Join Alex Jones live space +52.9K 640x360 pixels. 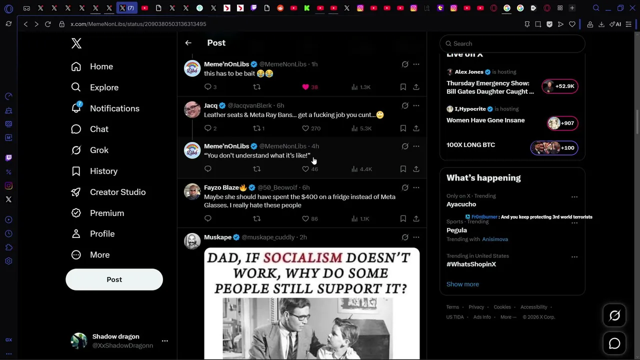click(560, 86)
